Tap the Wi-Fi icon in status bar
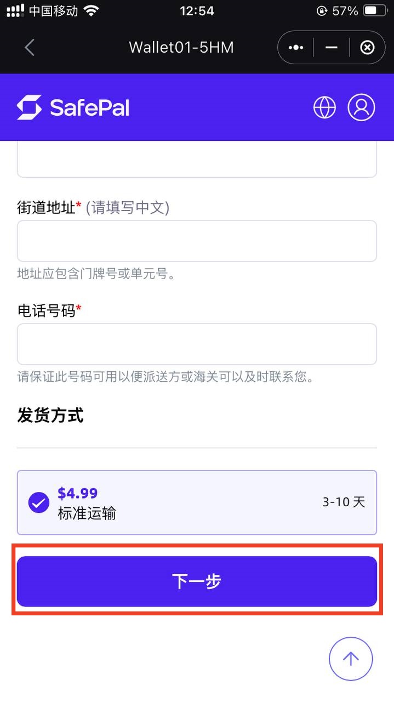Screen dimensions: 394x702 (x=92, y=10)
